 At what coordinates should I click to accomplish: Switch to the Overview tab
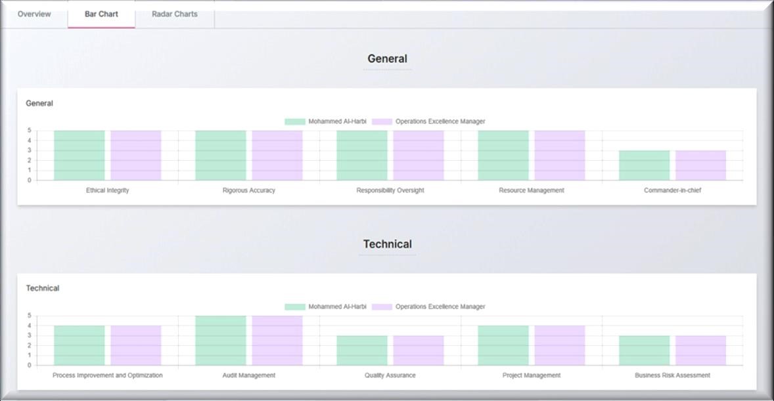point(34,14)
